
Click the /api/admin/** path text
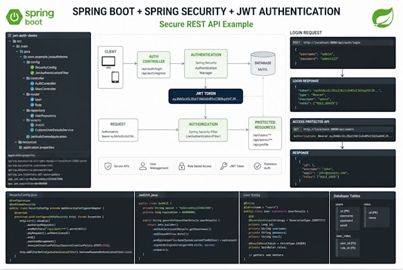tap(263, 140)
